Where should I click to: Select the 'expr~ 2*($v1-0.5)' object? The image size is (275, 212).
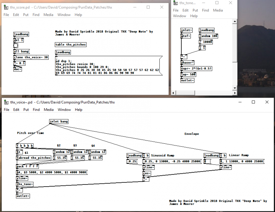click(x=196, y=69)
